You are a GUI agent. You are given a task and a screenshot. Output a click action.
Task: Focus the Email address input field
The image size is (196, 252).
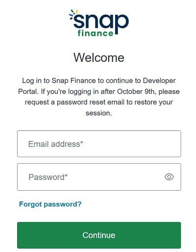click(99, 144)
